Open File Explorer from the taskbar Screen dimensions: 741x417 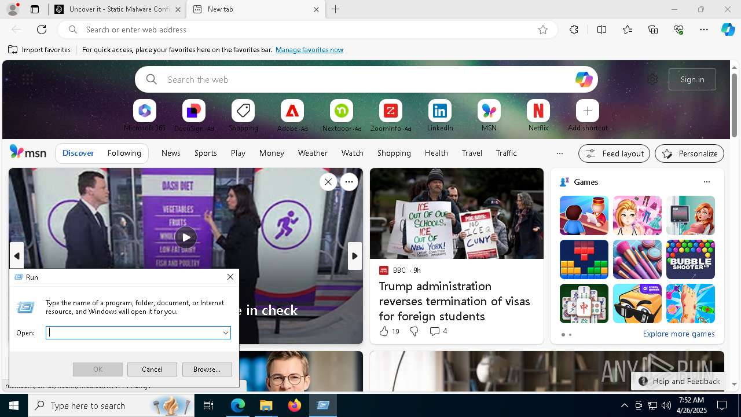pyautogui.click(x=266, y=405)
